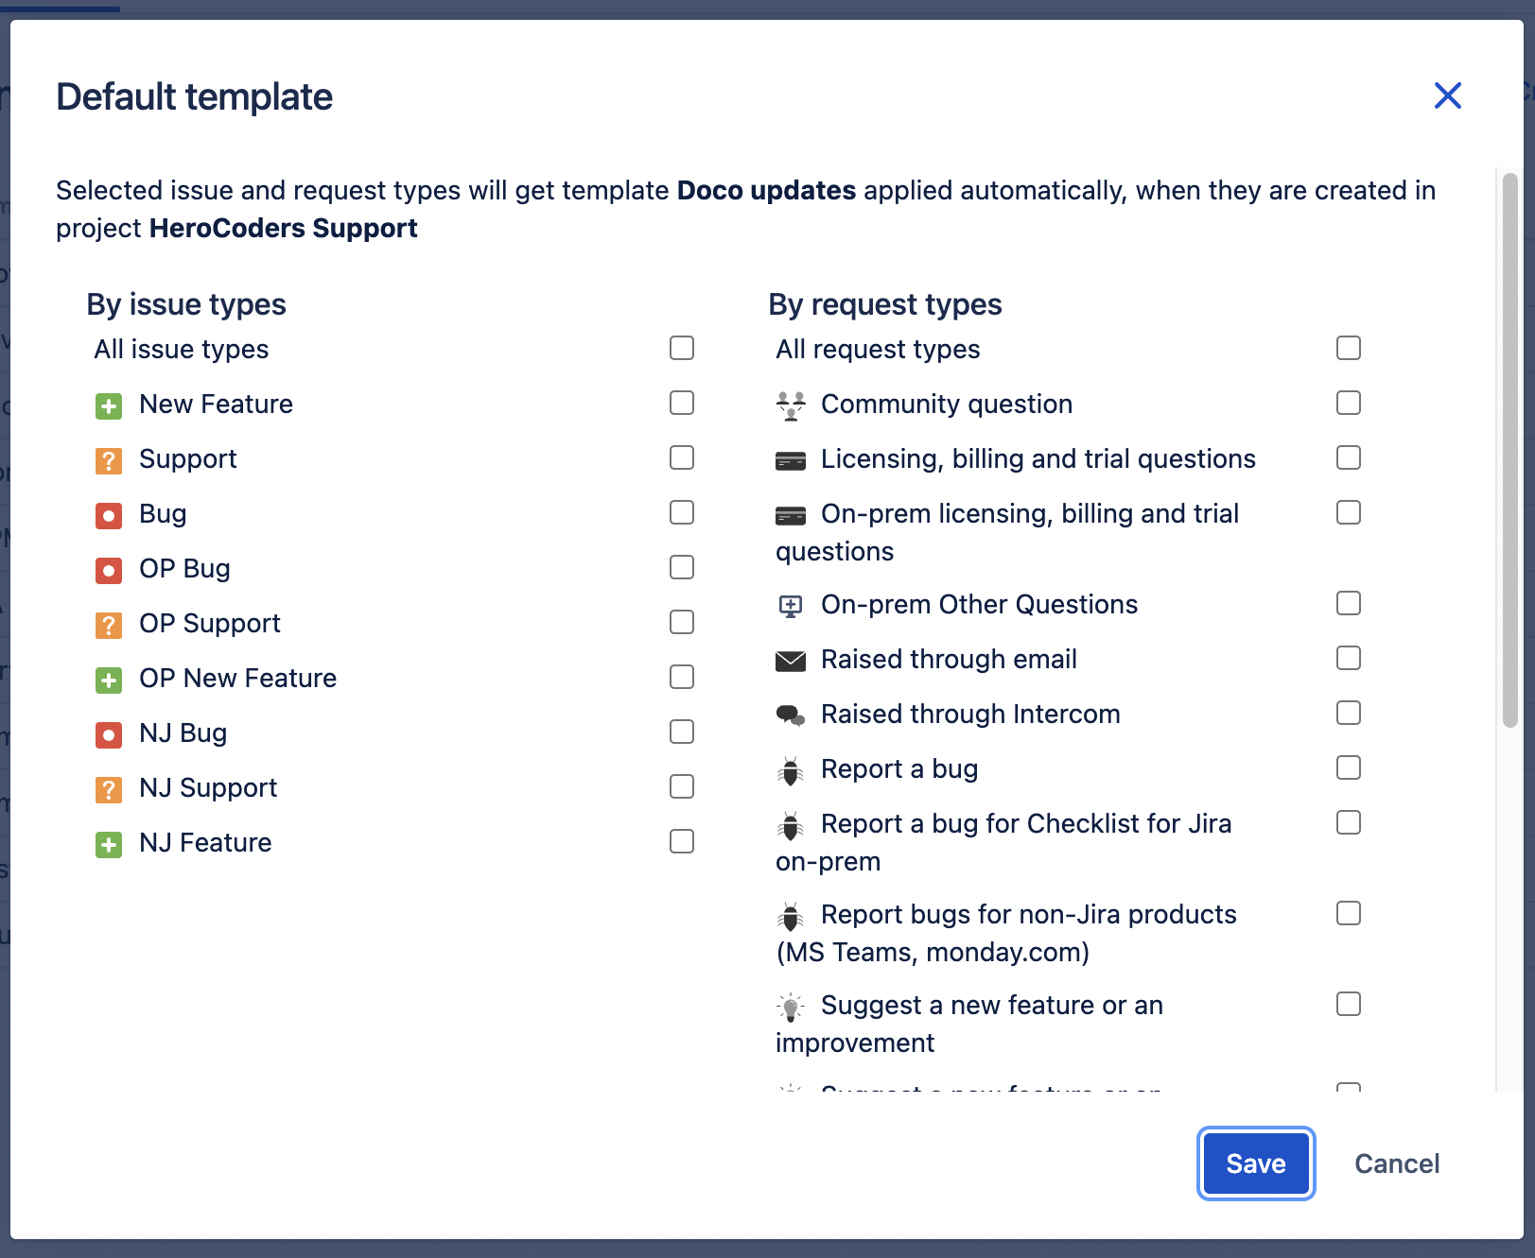
Task: Click the Community question people icon
Action: [x=792, y=405]
